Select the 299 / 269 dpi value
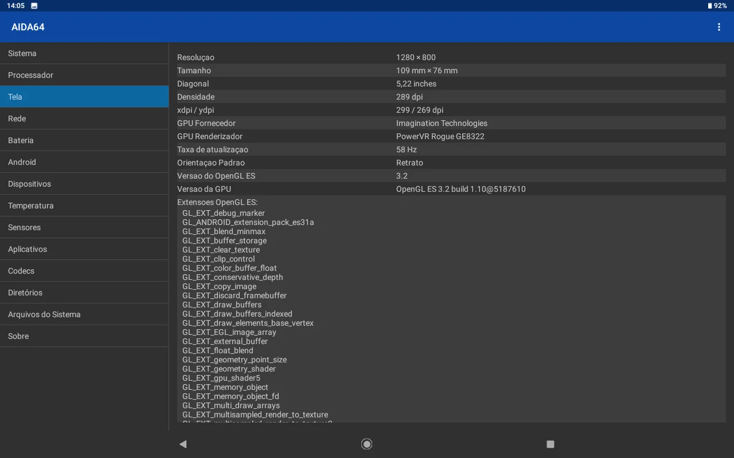Image resolution: width=734 pixels, height=458 pixels. click(x=420, y=110)
